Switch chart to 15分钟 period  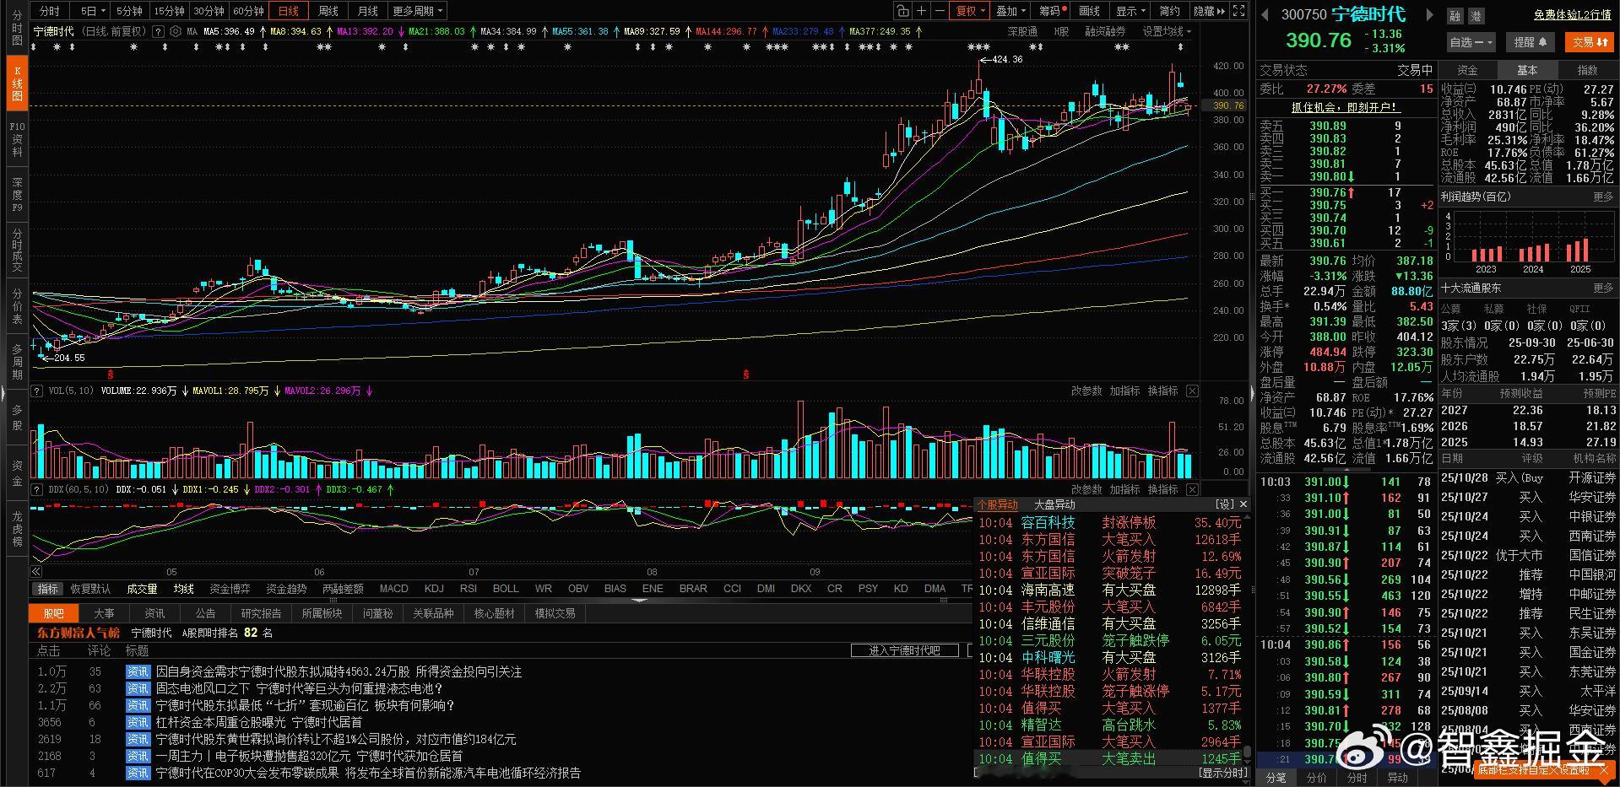point(169,11)
